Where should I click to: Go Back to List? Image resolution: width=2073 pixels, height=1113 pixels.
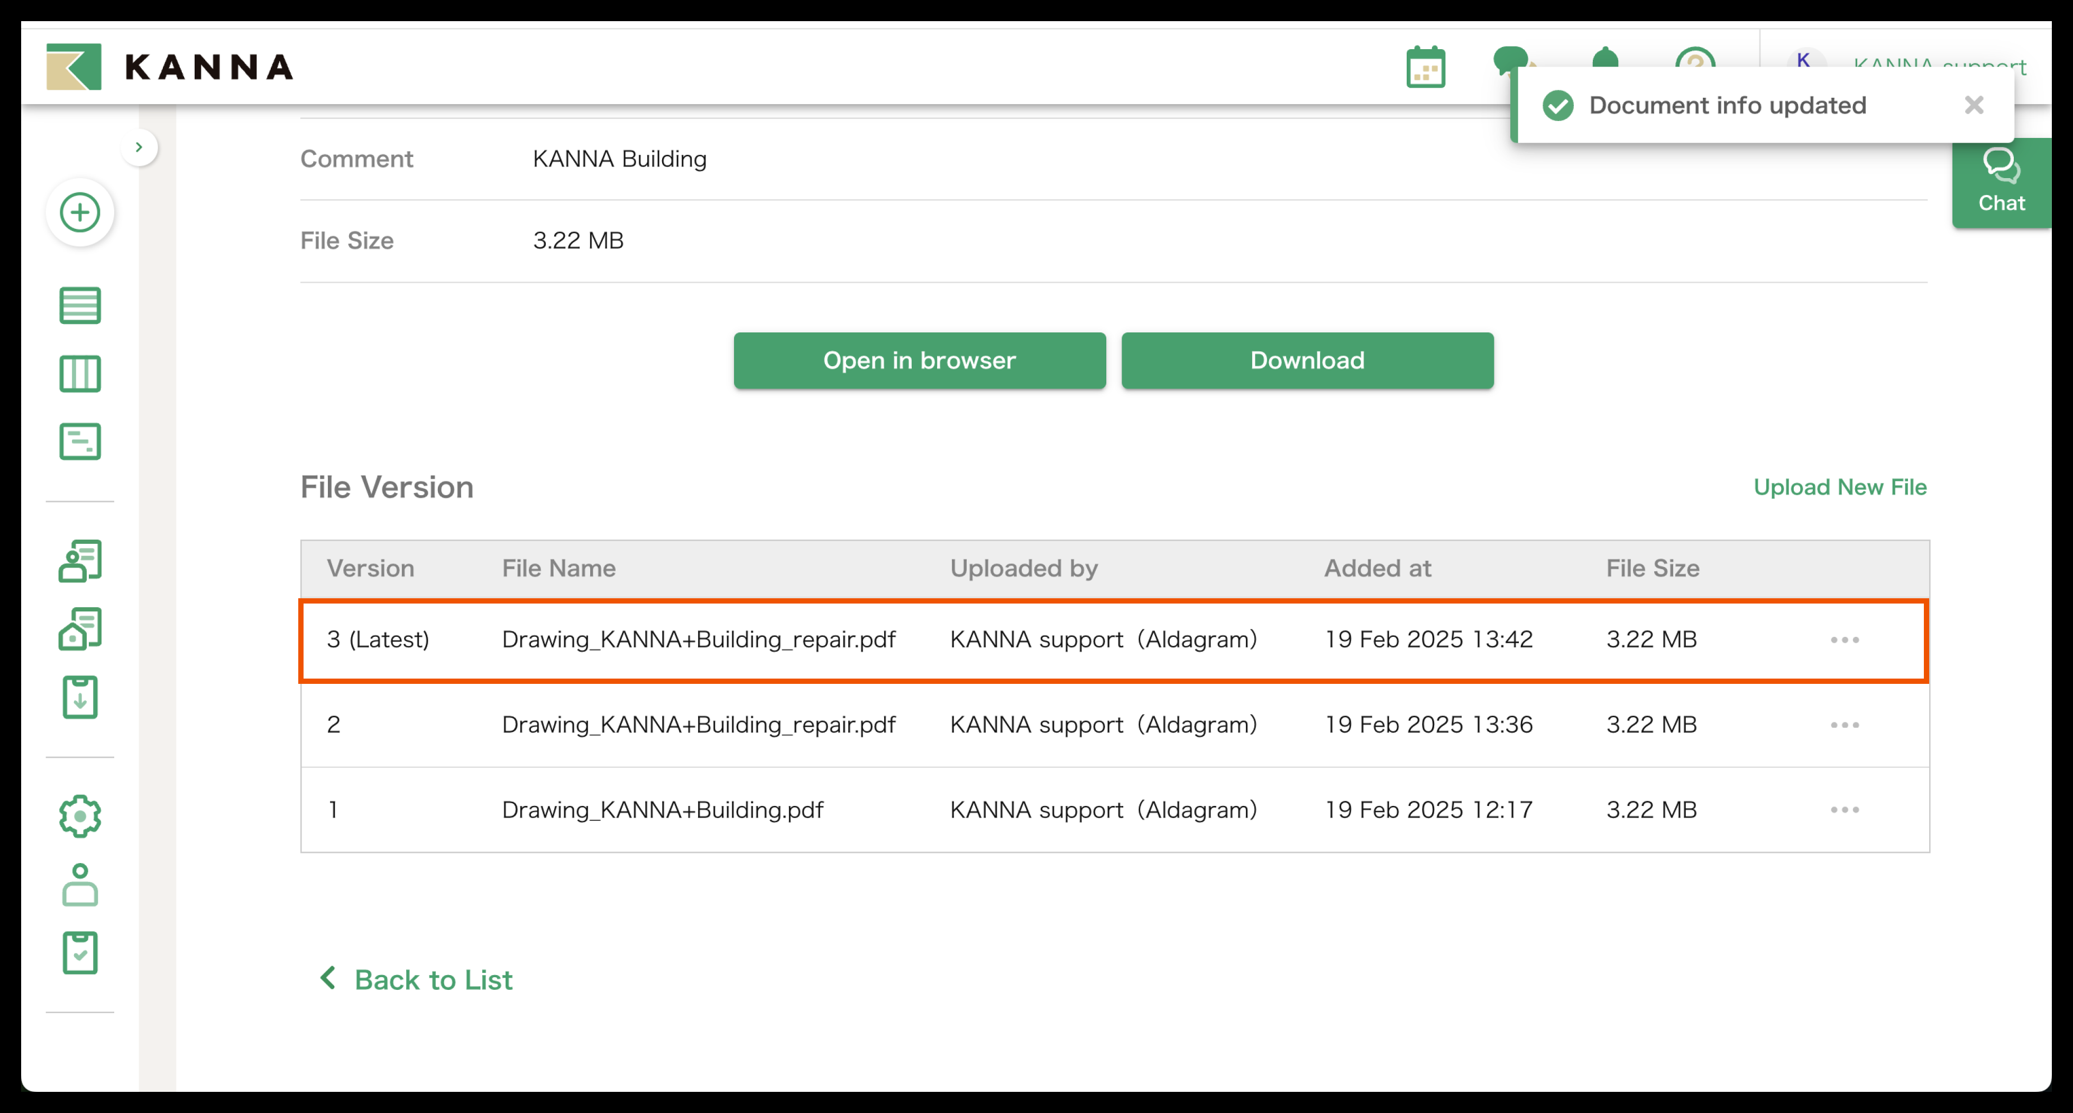point(415,979)
